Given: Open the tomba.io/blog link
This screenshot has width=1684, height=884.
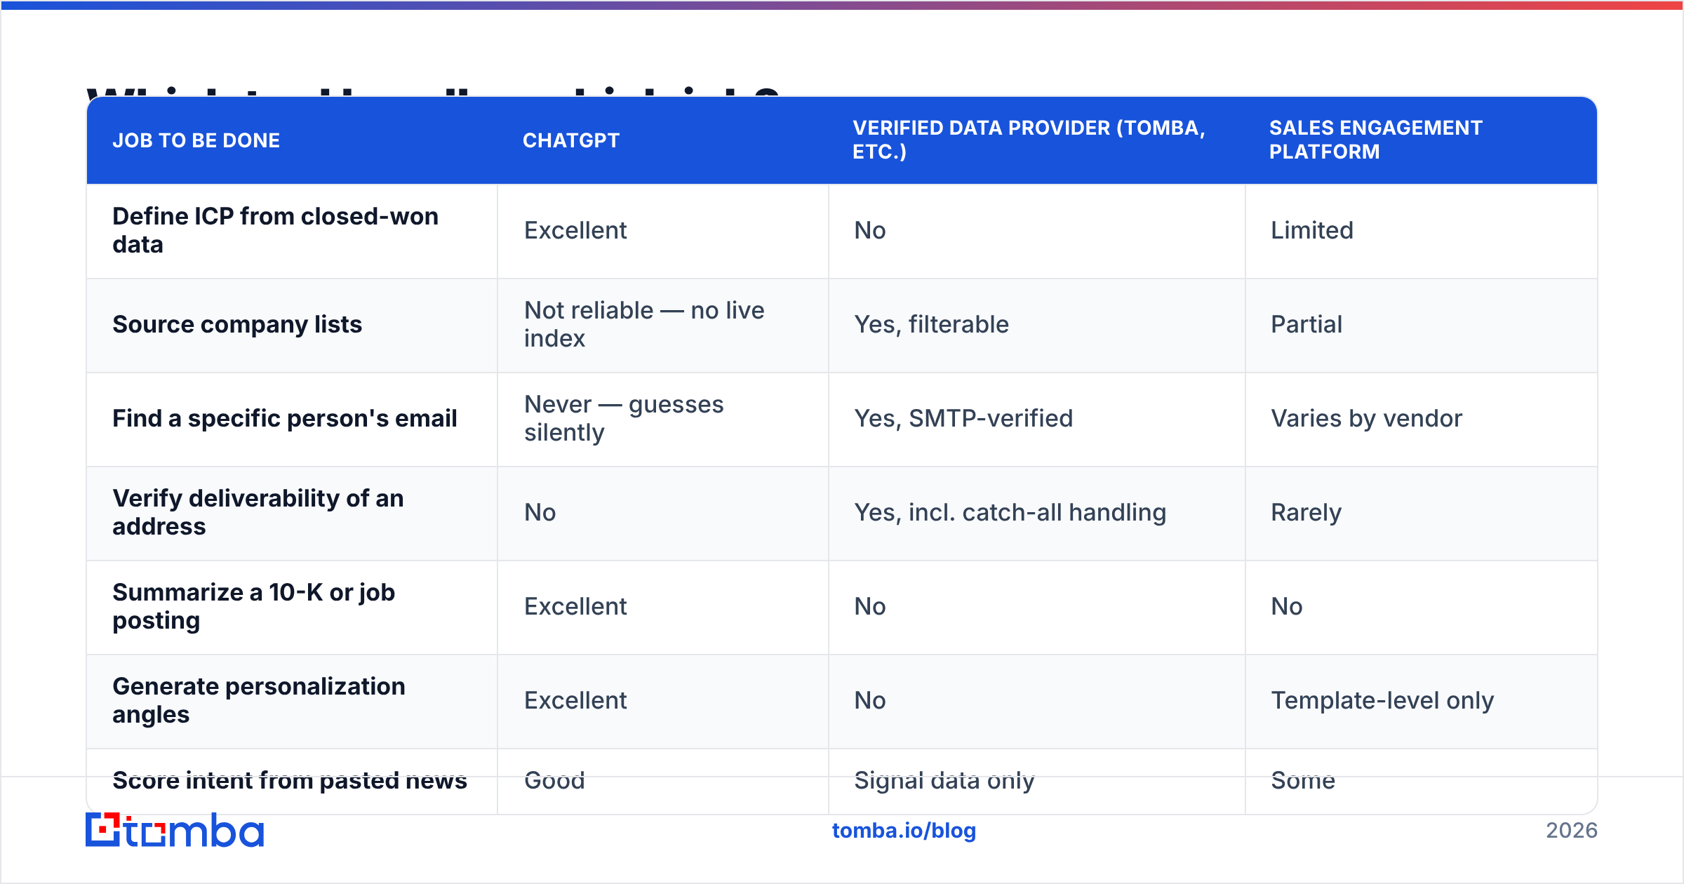Looking at the screenshot, I should tap(904, 831).
